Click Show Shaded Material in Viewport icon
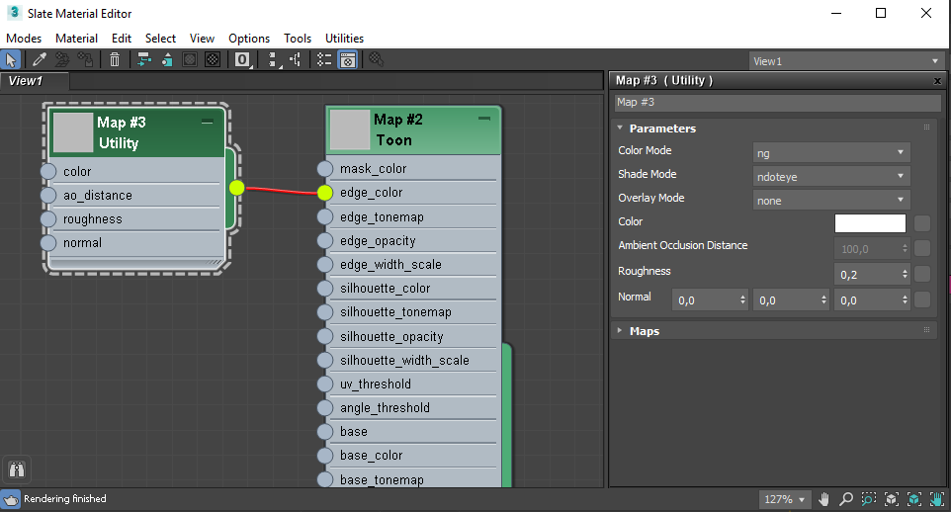Screen dimensions: 951x512 (x=190, y=59)
